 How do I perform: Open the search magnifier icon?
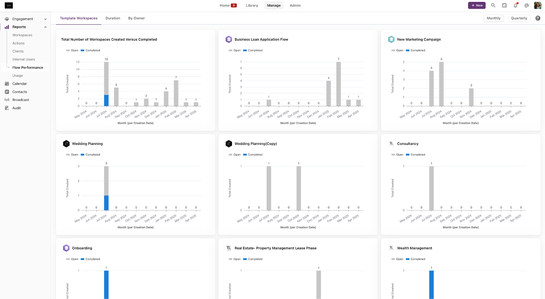pos(493,5)
